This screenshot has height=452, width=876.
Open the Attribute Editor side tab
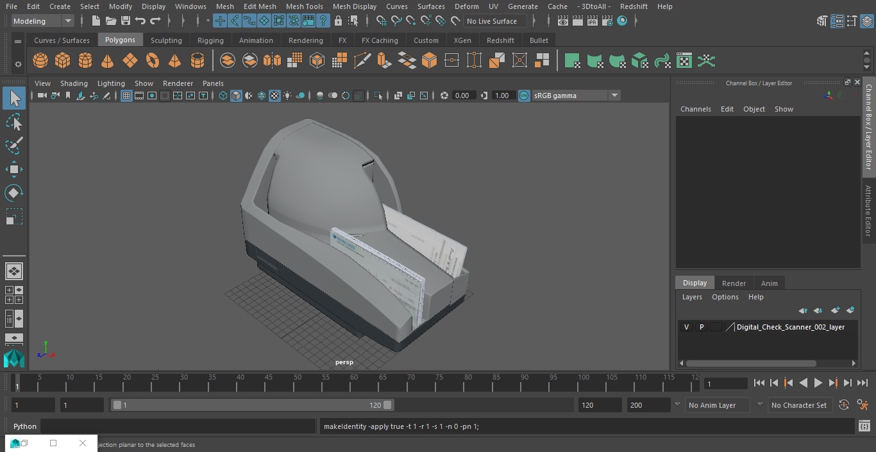(868, 211)
